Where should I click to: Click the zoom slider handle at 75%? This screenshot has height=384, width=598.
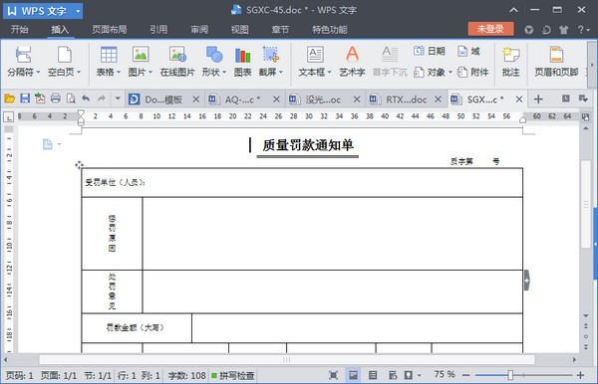click(x=510, y=375)
